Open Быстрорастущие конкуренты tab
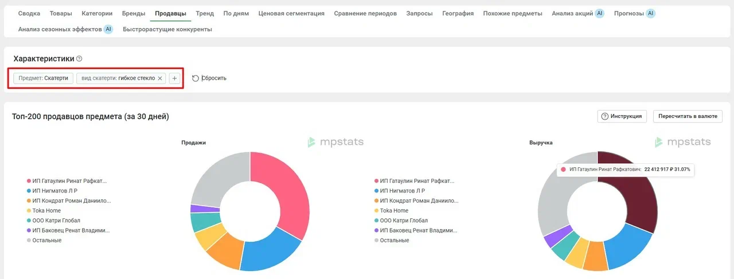Screen dimensions: 734x279 click(167, 29)
